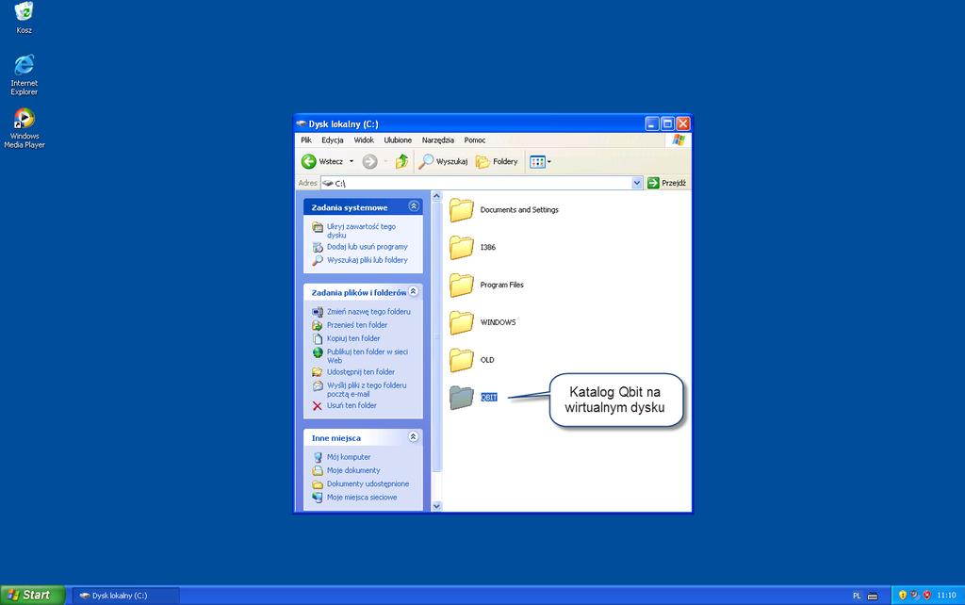Click the red X delete icon
The height and width of the screenshot is (605, 965).
point(317,405)
